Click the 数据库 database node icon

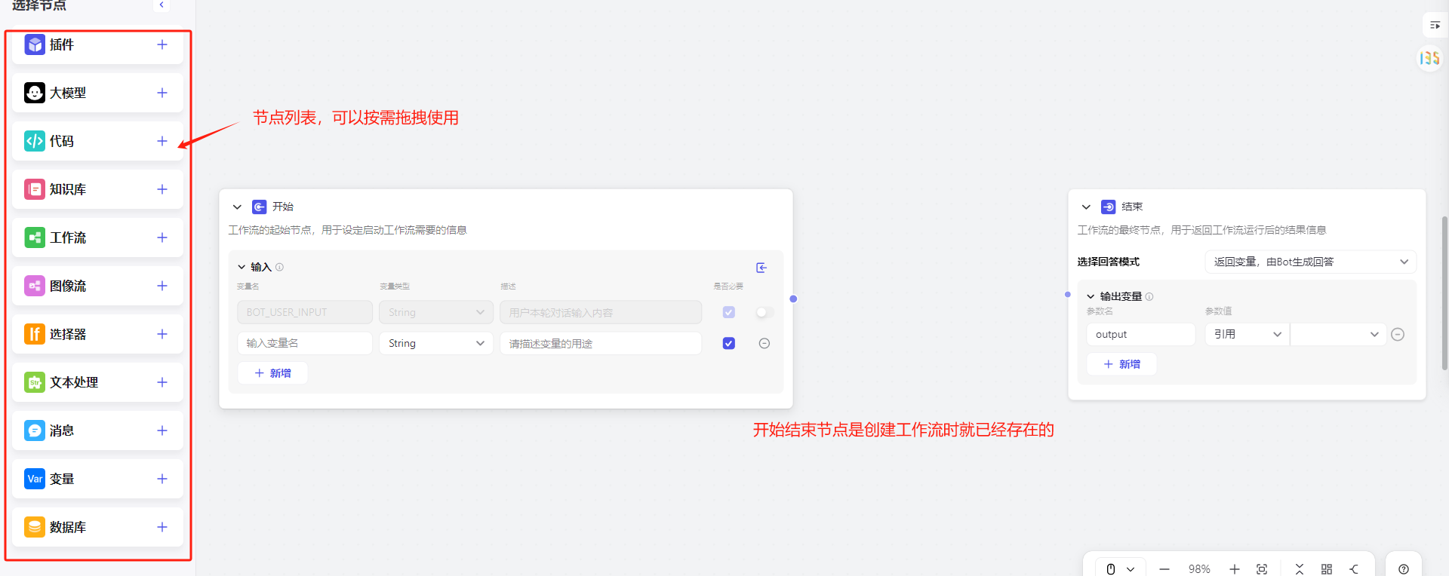tap(35, 527)
